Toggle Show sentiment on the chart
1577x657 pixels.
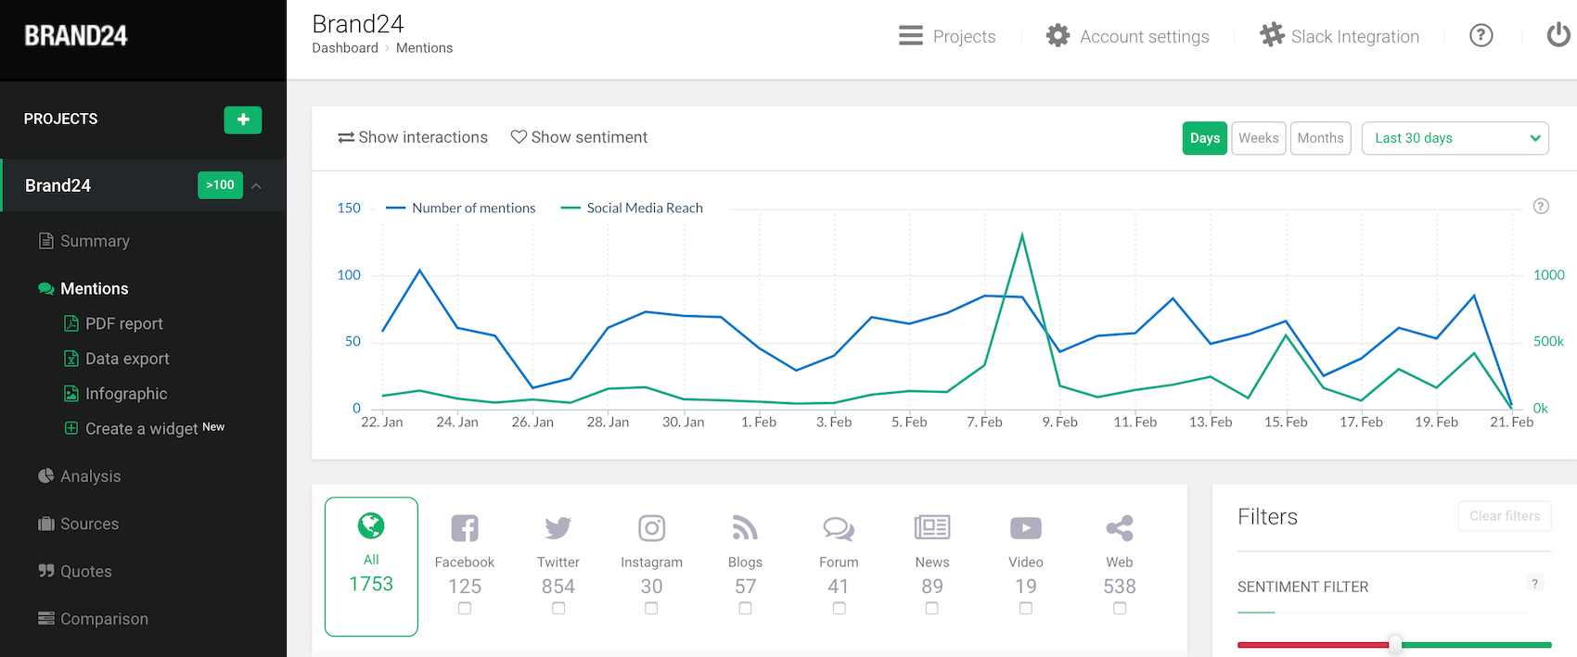pos(579,137)
